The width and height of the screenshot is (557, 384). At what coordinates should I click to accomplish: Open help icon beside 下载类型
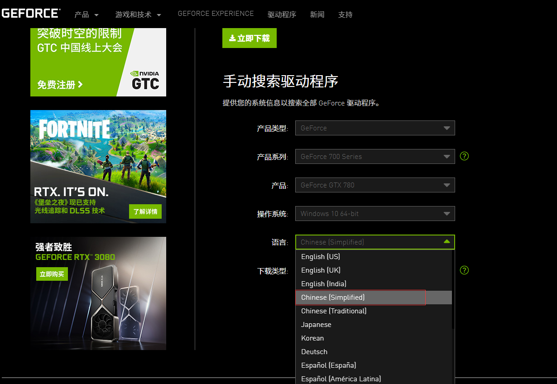464,270
